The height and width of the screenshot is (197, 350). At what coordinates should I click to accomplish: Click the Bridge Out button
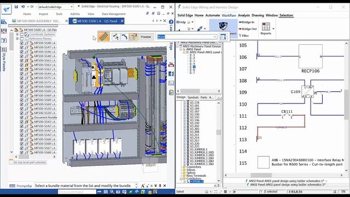point(248,29)
